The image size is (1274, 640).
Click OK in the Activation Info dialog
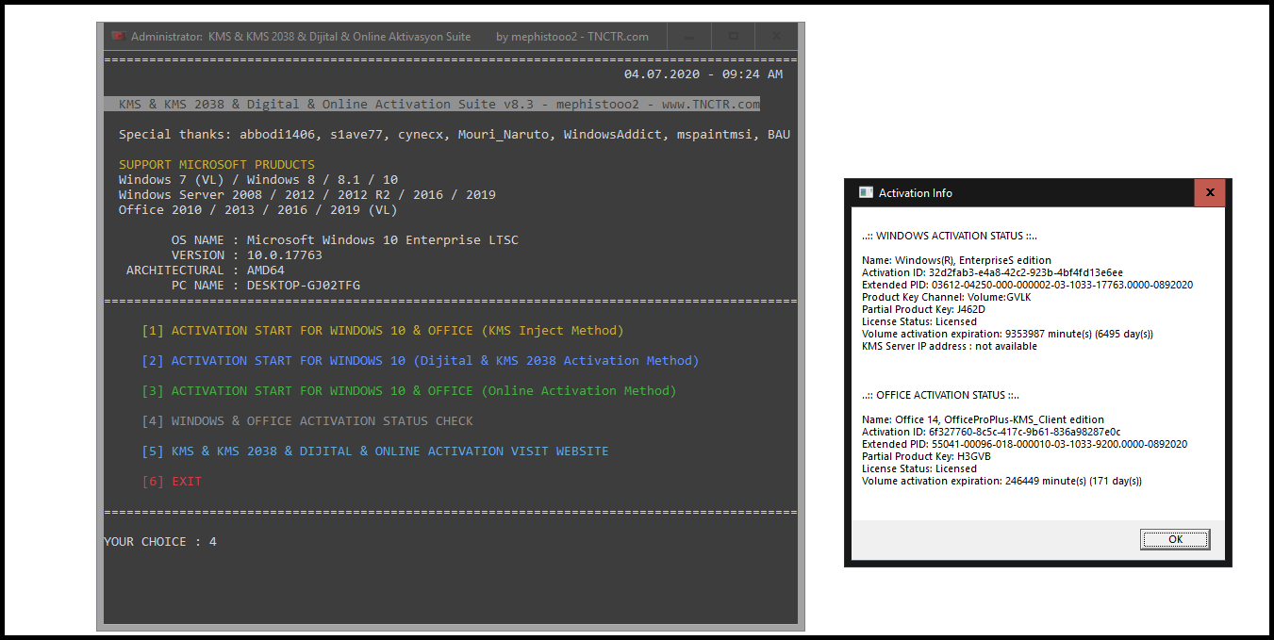[1174, 539]
